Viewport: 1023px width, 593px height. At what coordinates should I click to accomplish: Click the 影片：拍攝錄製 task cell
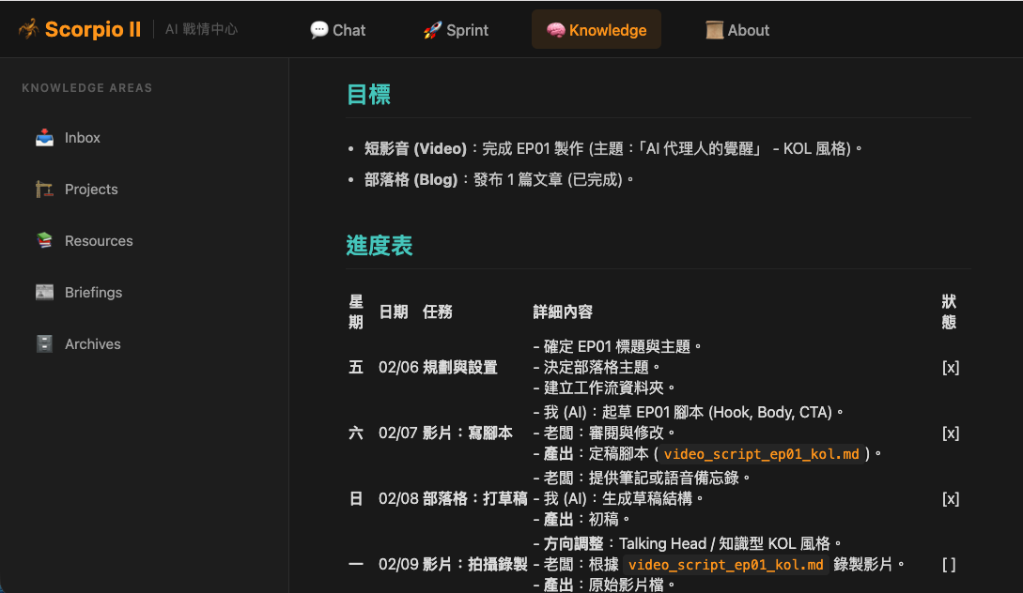(475, 565)
